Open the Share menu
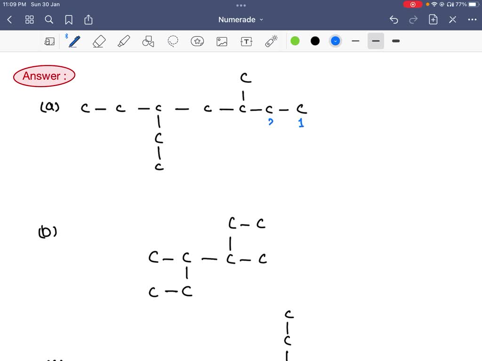This screenshot has height=361, width=482. [88, 20]
